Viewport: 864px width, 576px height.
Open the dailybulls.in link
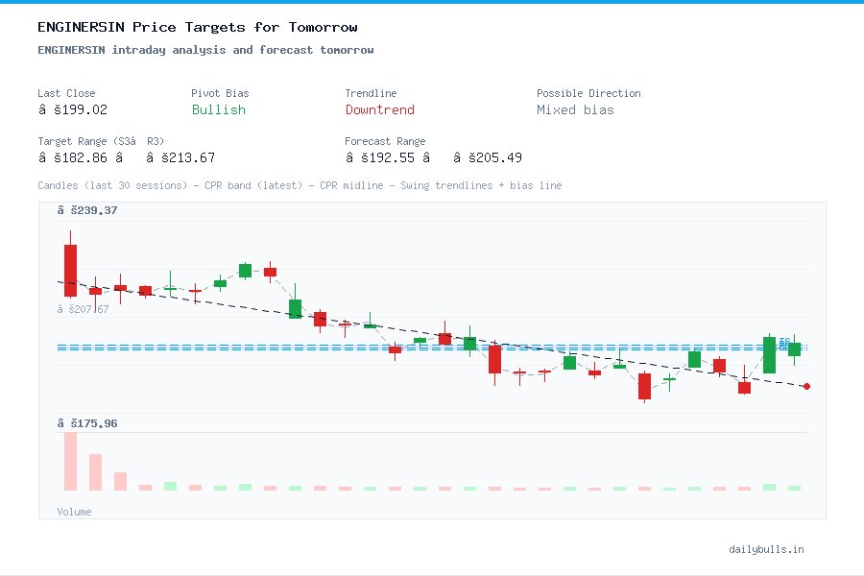click(767, 549)
